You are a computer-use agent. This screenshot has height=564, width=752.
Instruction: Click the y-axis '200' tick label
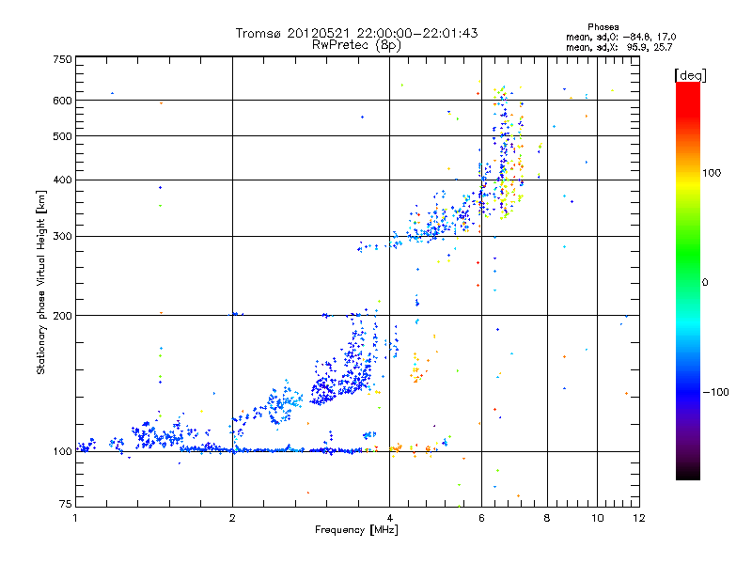click(x=62, y=316)
